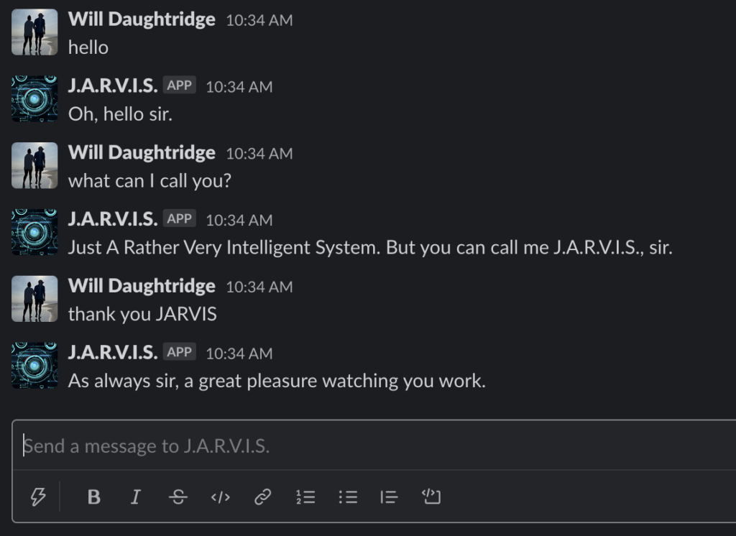This screenshot has width=736, height=536.
Task: Start an ordered numbered list
Action: (305, 496)
